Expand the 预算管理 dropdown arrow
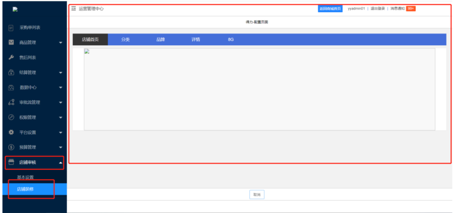 click(61, 148)
